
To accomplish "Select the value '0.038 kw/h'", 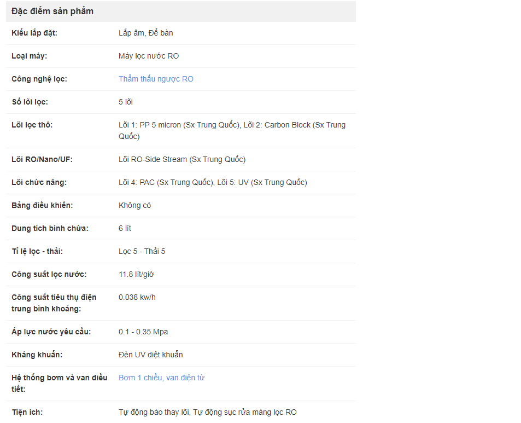I will pos(137,297).
